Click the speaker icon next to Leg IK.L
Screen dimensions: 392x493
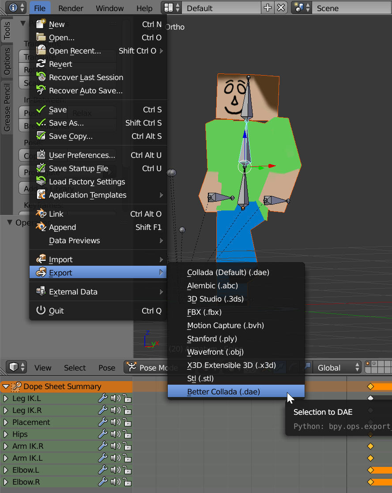(115, 398)
